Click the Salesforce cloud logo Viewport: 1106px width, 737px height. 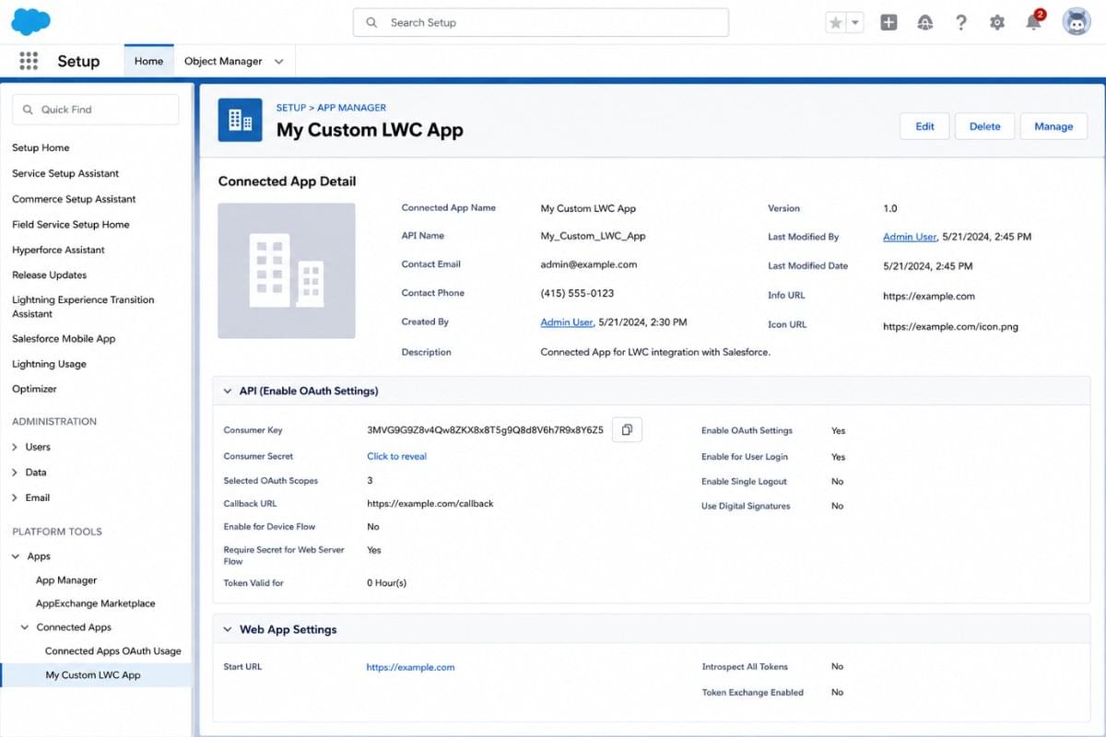point(31,21)
